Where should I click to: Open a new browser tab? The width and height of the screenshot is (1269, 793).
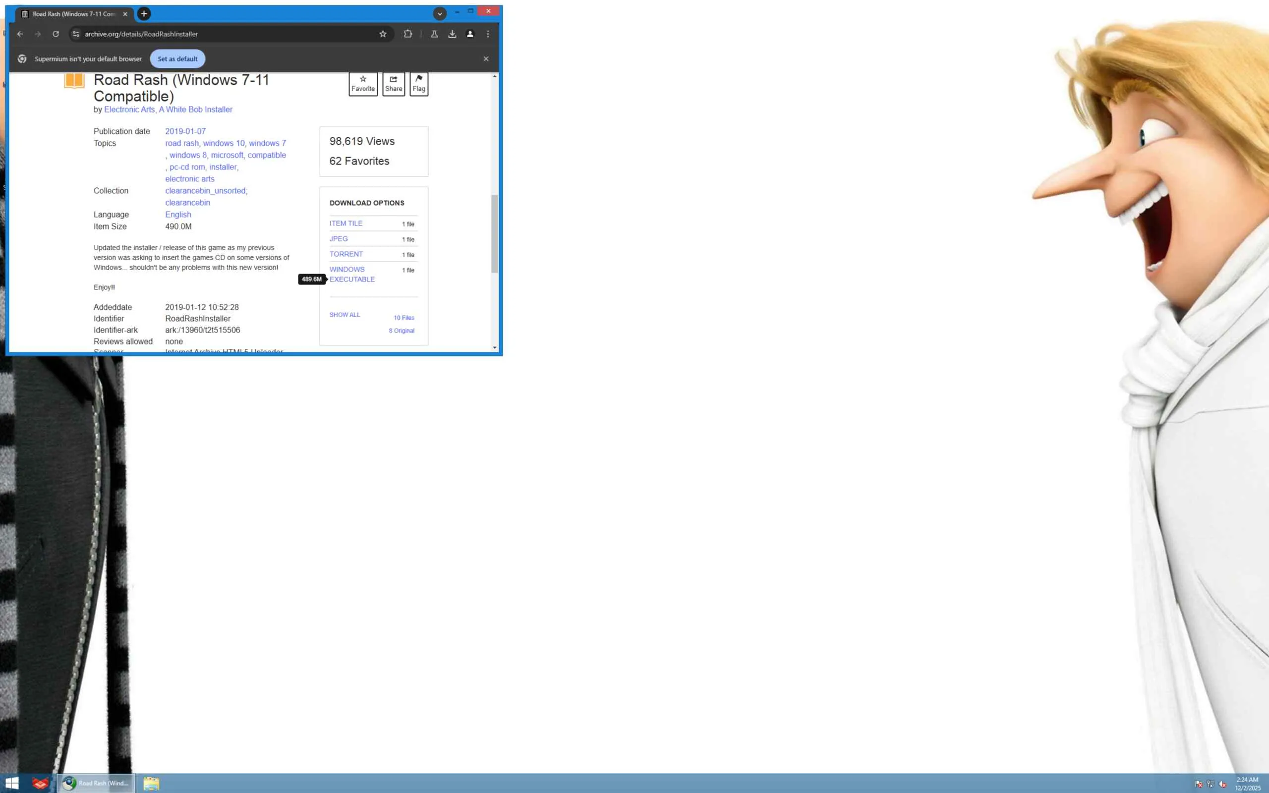(144, 14)
